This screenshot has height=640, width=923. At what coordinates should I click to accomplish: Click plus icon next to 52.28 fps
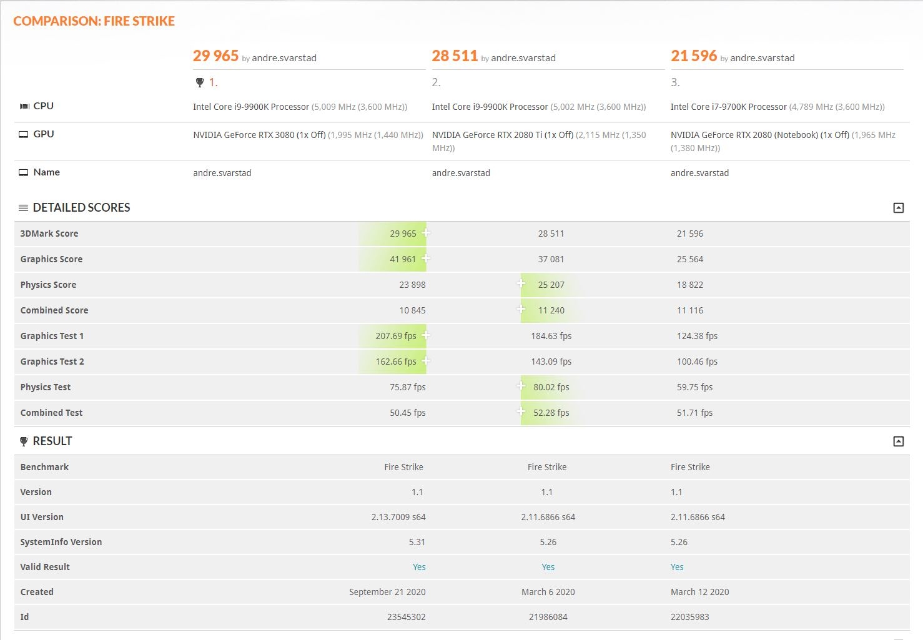coord(521,411)
